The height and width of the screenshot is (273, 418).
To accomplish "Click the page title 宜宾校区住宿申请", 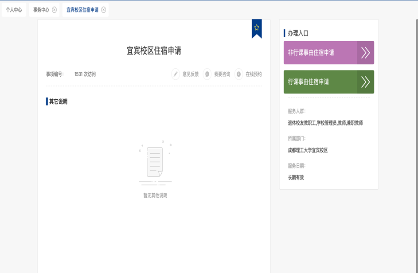I will click(x=154, y=51).
